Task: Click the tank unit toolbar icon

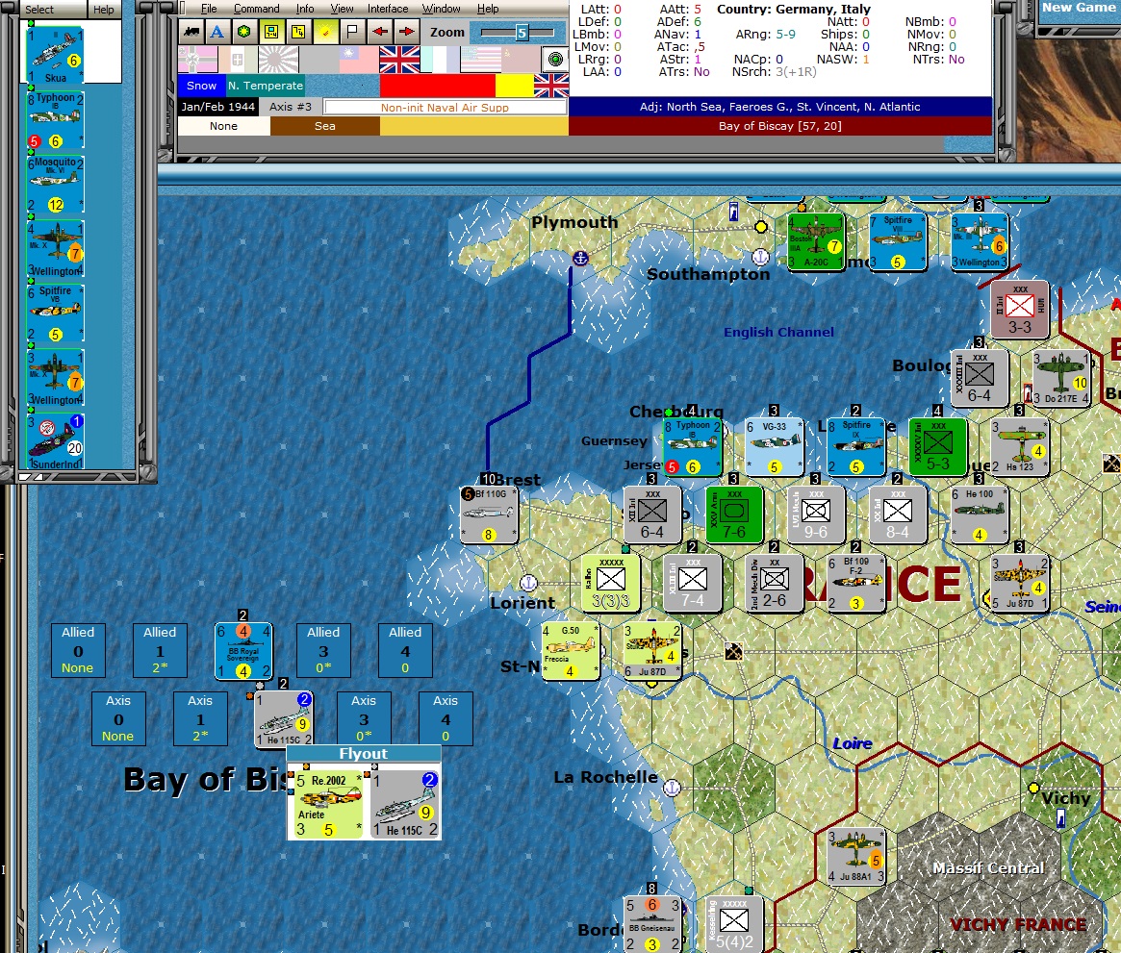Action: 191,32
